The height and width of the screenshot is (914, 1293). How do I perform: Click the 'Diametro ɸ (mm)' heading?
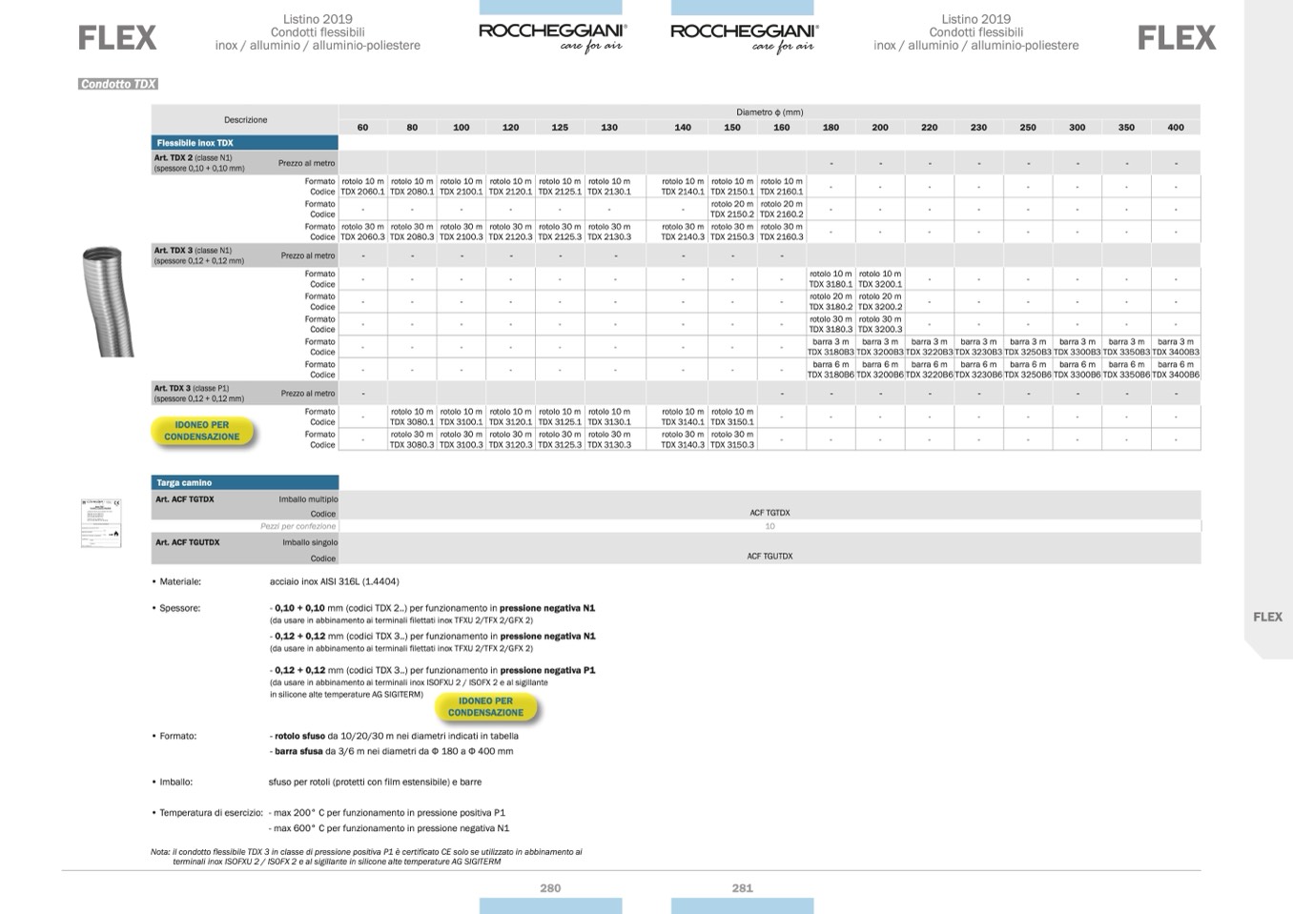[769, 112]
